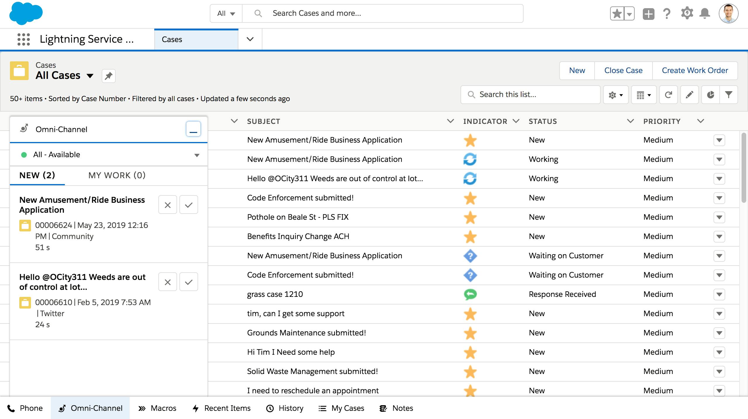
Task: Open the Display As table dropdown
Action: pyautogui.click(x=644, y=95)
